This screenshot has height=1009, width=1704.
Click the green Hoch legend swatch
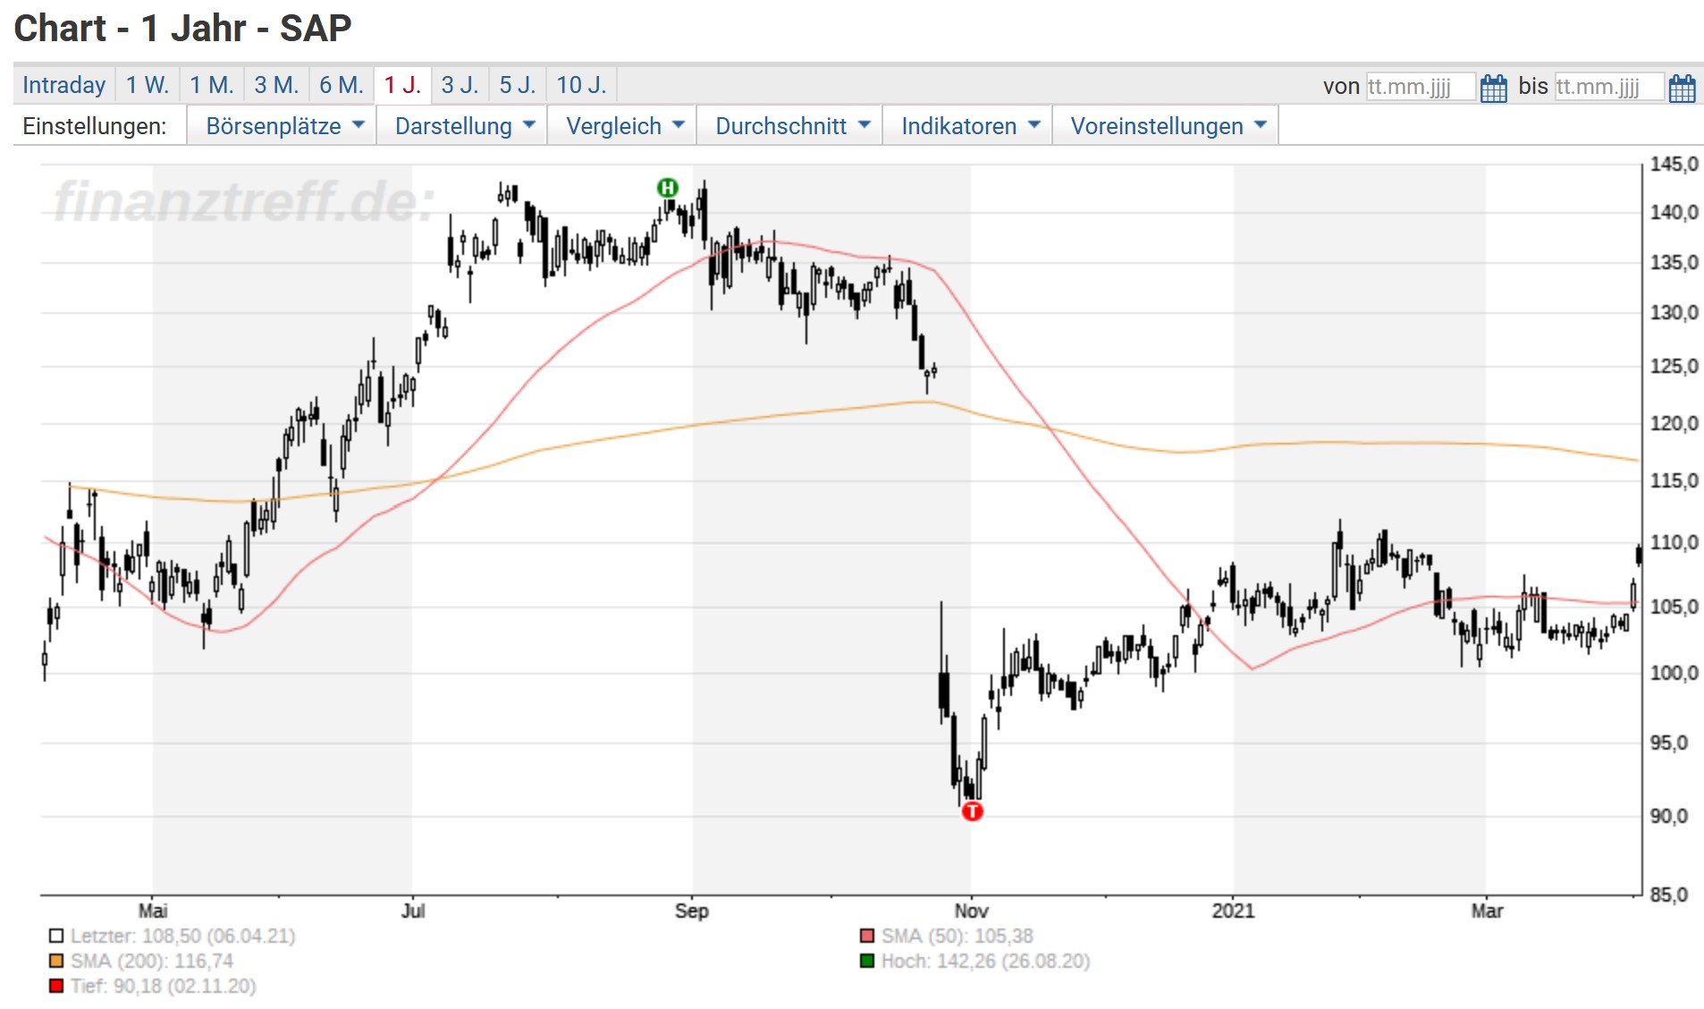866,961
